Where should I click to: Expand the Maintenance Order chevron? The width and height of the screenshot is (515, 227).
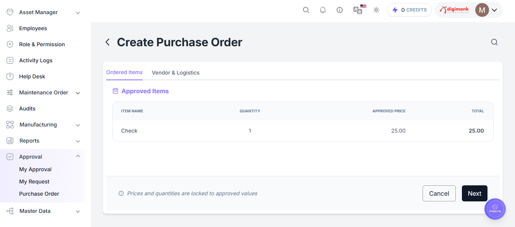pos(78,93)
